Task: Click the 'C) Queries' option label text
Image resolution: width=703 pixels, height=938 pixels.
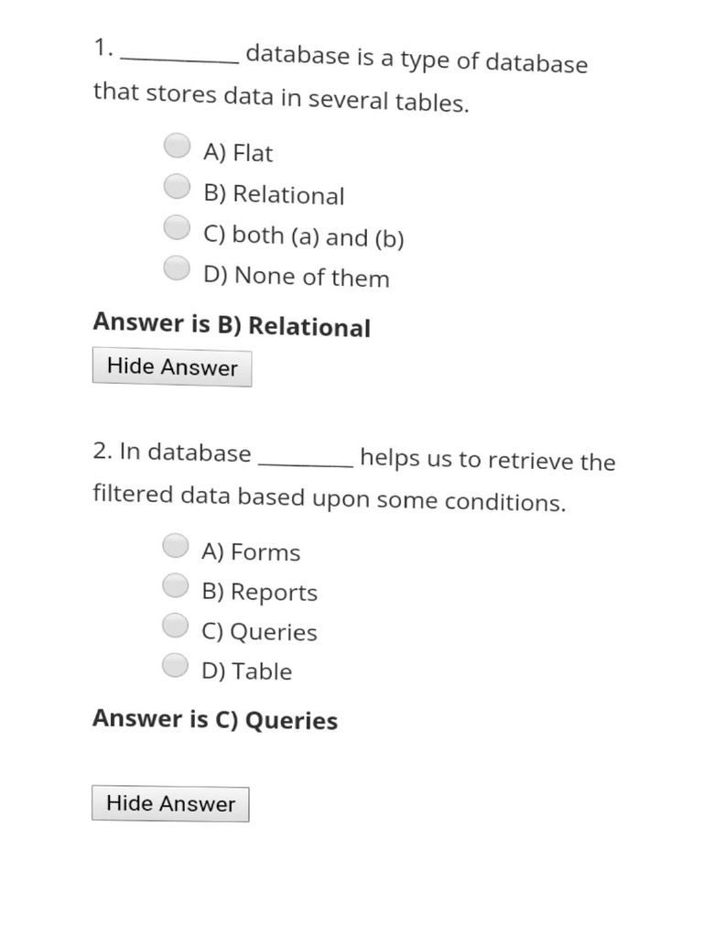Action: (x=260, y=632)
